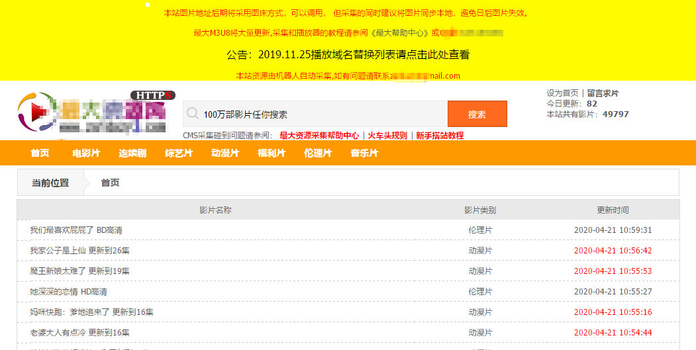Click the timestamp 2020-04-21 10:56:42
This screenshot has width=696, height=350.
[x=613, y=251]
